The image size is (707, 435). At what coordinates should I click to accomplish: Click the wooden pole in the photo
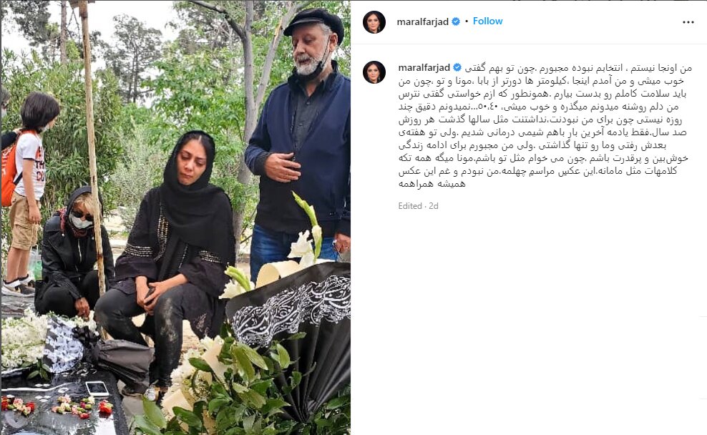tap(92, 149)
